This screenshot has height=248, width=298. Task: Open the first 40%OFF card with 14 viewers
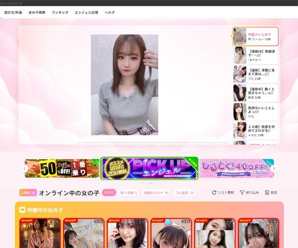coord(40,233)
